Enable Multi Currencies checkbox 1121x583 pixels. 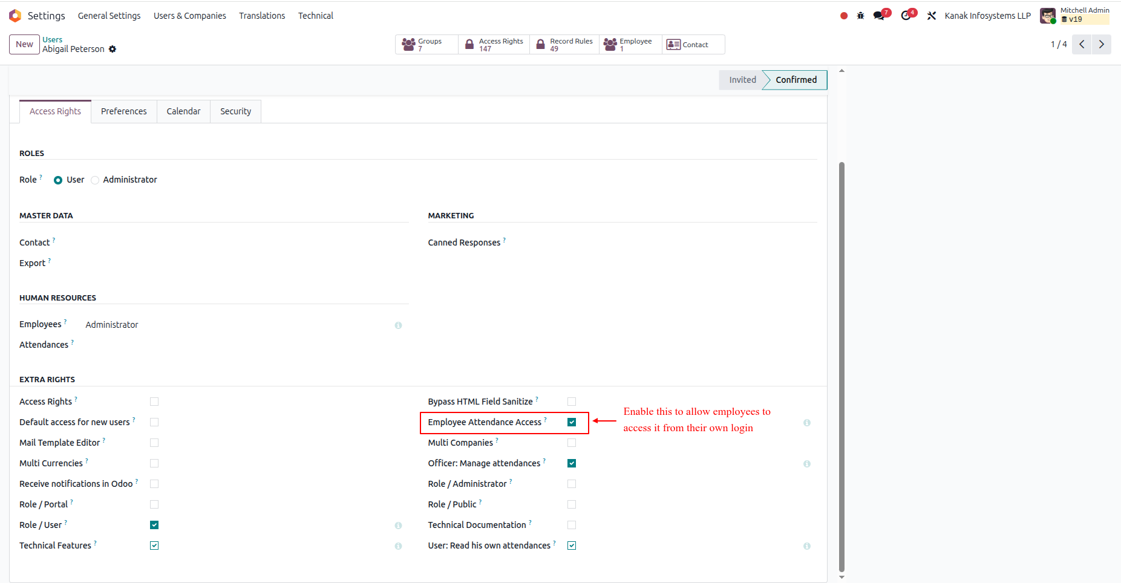point(154,463)
